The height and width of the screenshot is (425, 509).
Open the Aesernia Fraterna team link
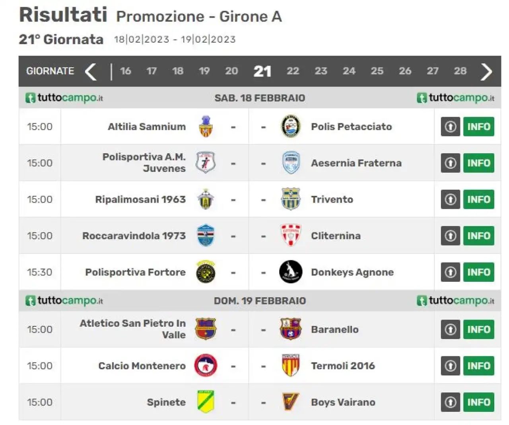point(356,163)
